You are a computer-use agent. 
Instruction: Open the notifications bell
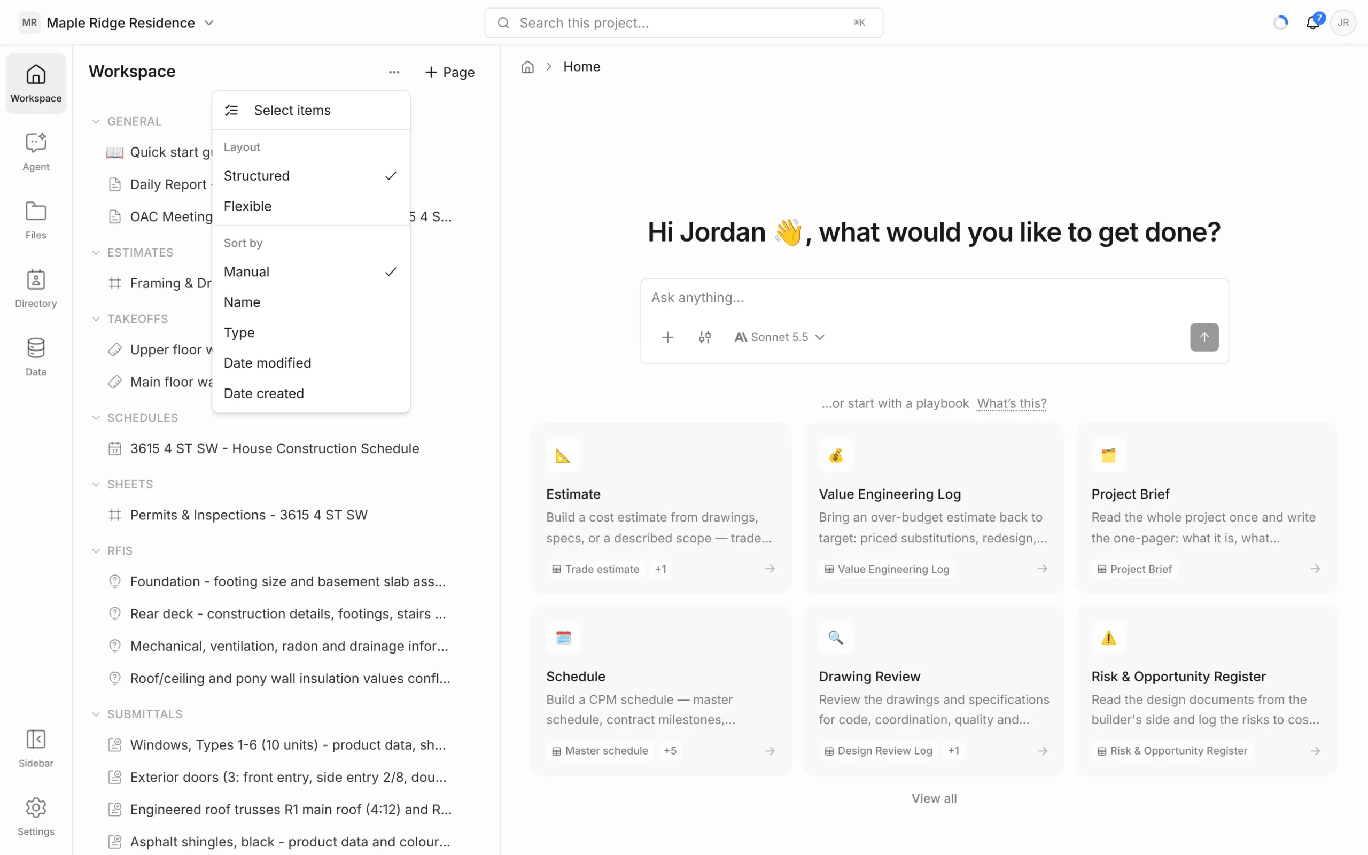point(1312,22)
